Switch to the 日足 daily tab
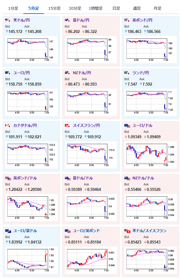Screen dimensions: 181x278 click(x=116, y=8)
